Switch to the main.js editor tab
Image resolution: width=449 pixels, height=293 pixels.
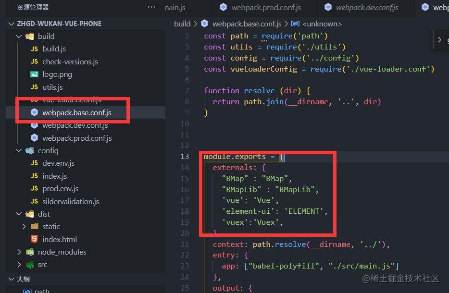[x=175, y=7]
